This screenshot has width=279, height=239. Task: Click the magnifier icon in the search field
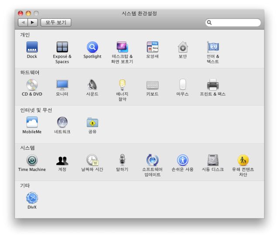tap(209, 22)
